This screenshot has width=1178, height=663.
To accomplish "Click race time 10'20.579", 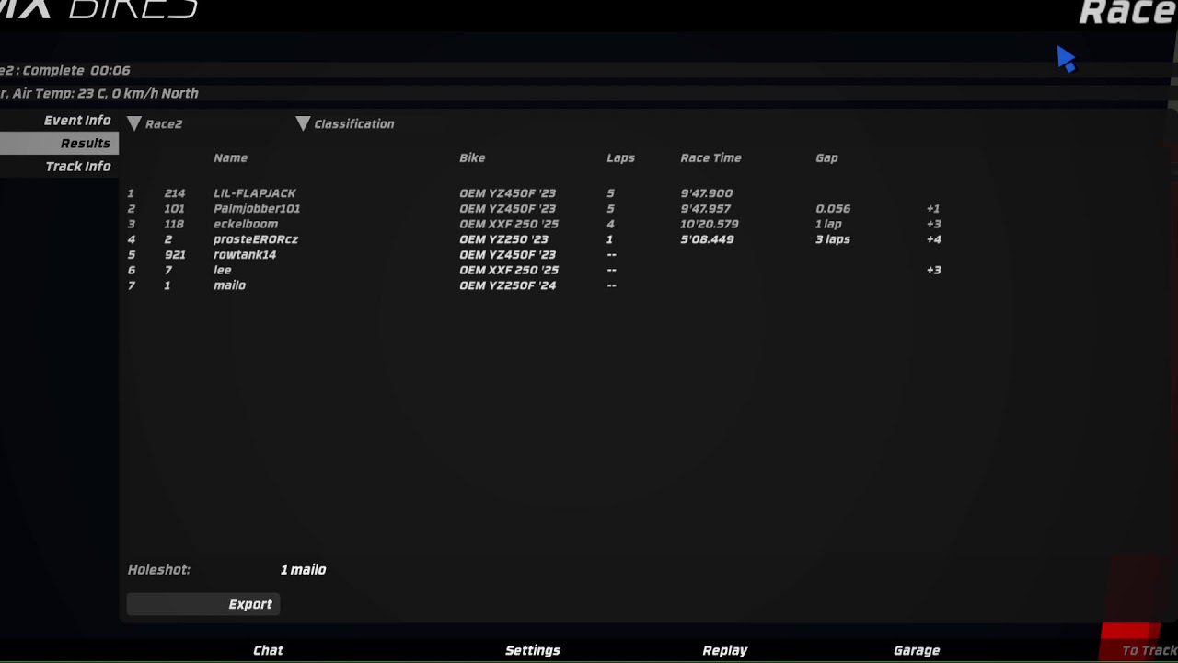I will [x=710, y=224].
